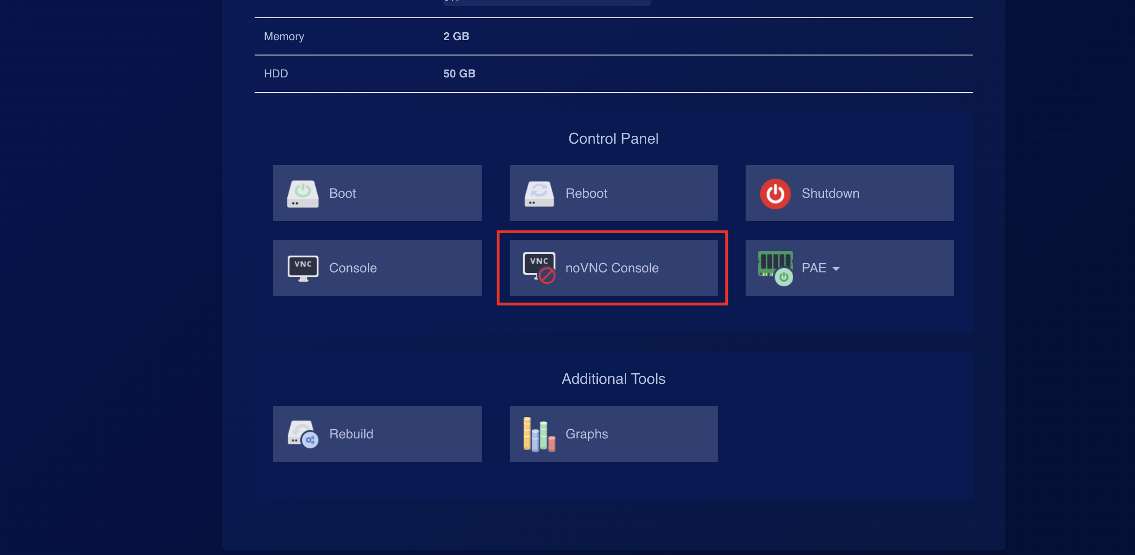Click the Rebuild drive gear icon

click(303, 434)
